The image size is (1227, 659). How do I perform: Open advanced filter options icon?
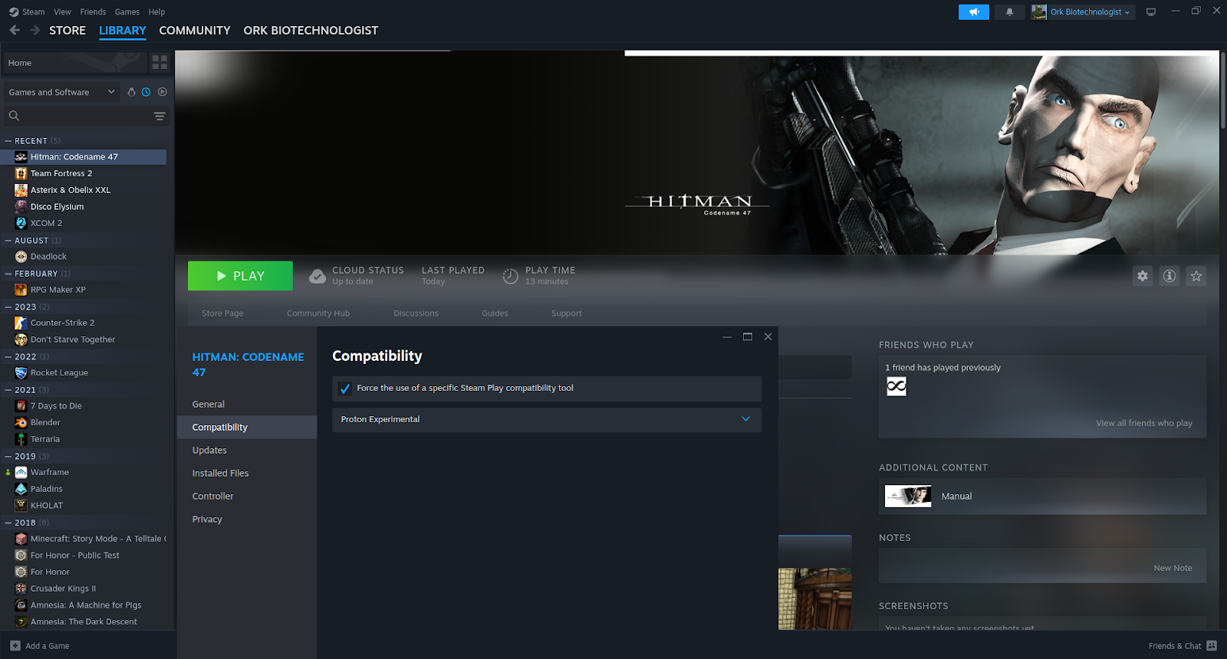coord(160,116)
